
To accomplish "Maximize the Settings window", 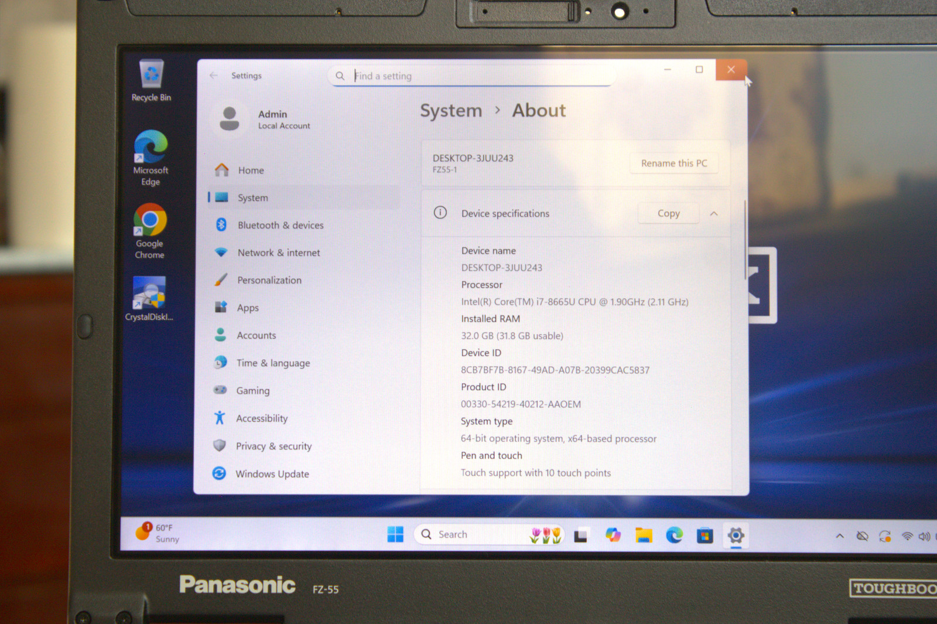I will pos(699,70).
